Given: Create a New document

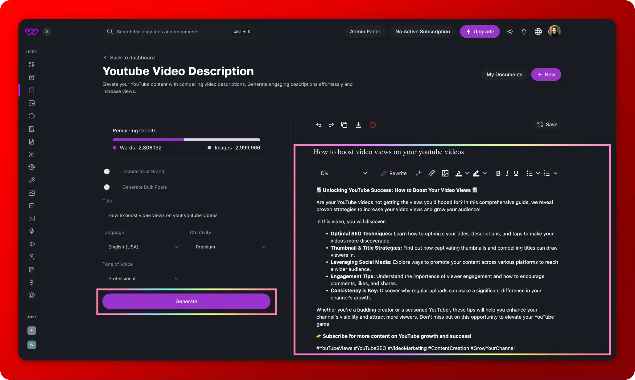Looking at the screenshot, I should point(546,75).
